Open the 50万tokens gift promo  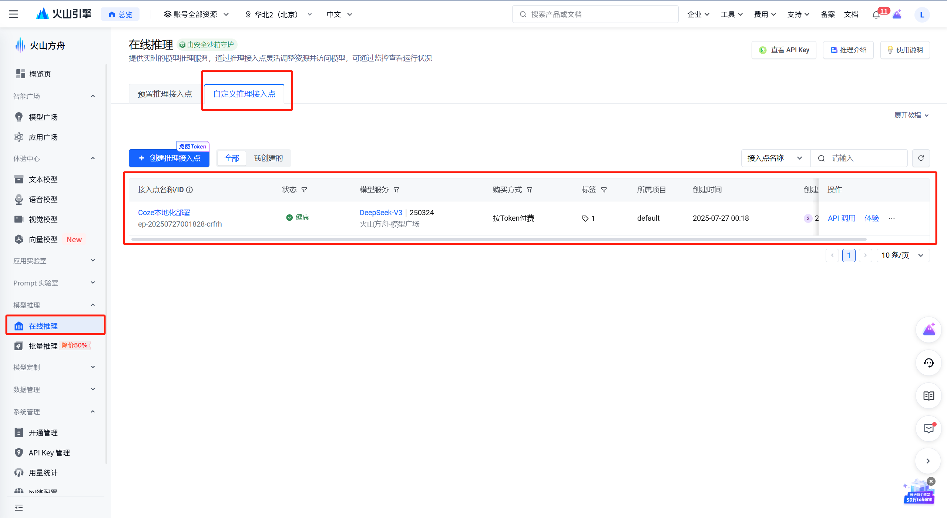(x=919, y=492)
